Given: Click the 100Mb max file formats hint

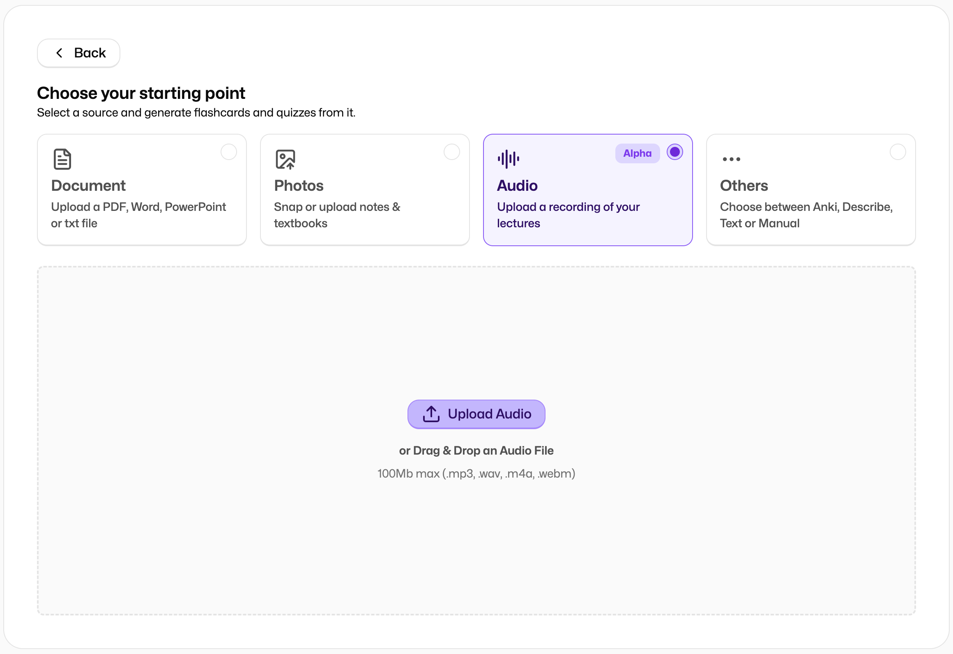Looking at the screenshot, I should 476,473.
